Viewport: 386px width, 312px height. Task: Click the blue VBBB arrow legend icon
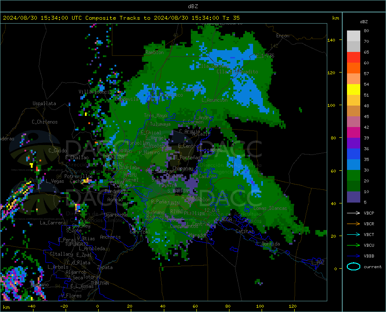point(353,256)
